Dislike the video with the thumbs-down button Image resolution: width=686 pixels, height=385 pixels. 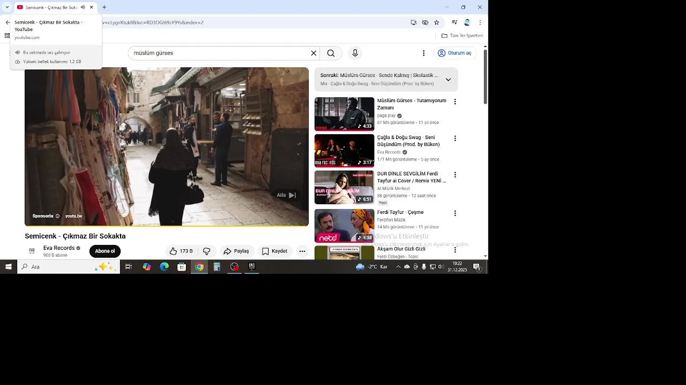point(206,251)
